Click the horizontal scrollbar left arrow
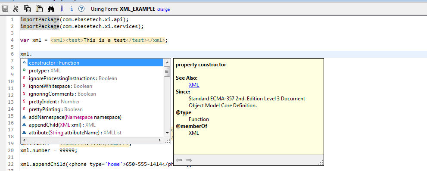The image size is (427, 171). [x=25, y=140]
